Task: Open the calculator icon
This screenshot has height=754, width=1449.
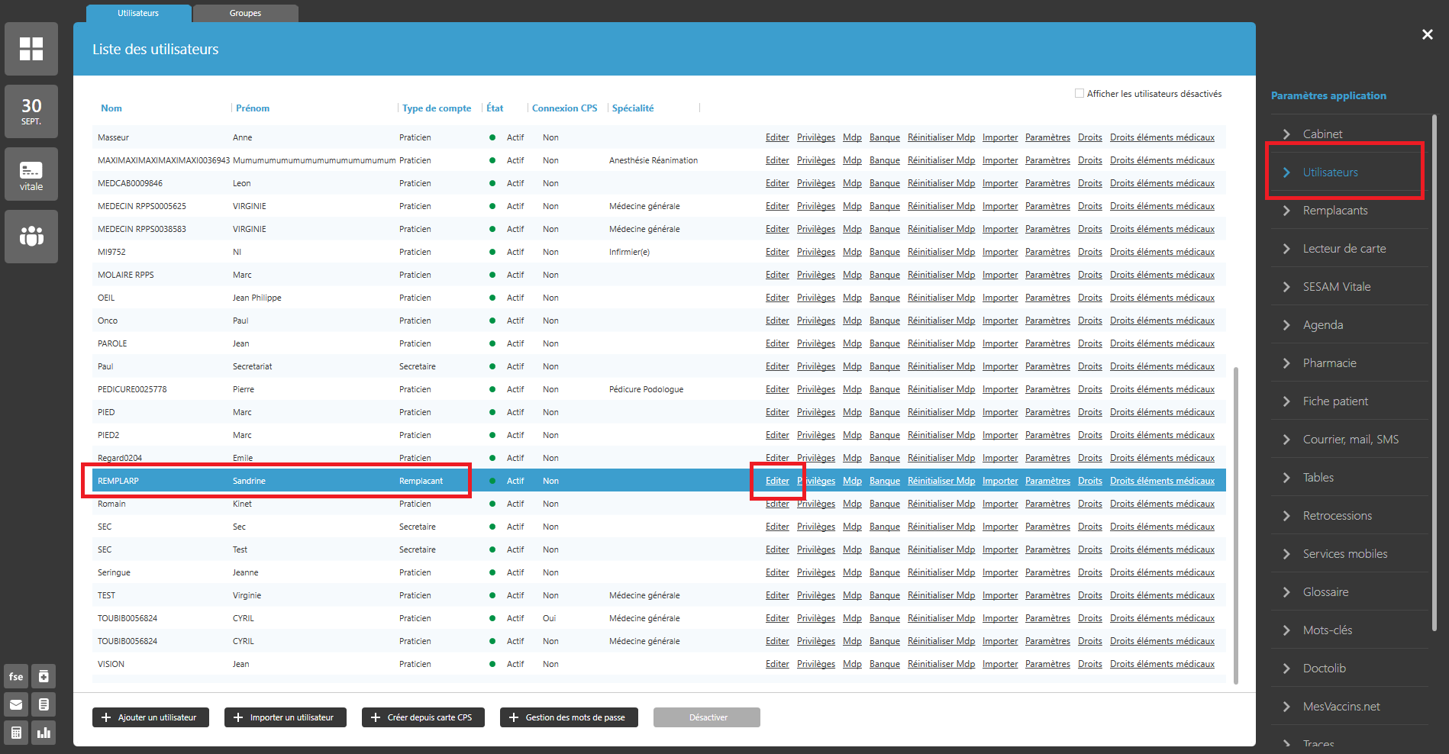Action: point(16,733)
